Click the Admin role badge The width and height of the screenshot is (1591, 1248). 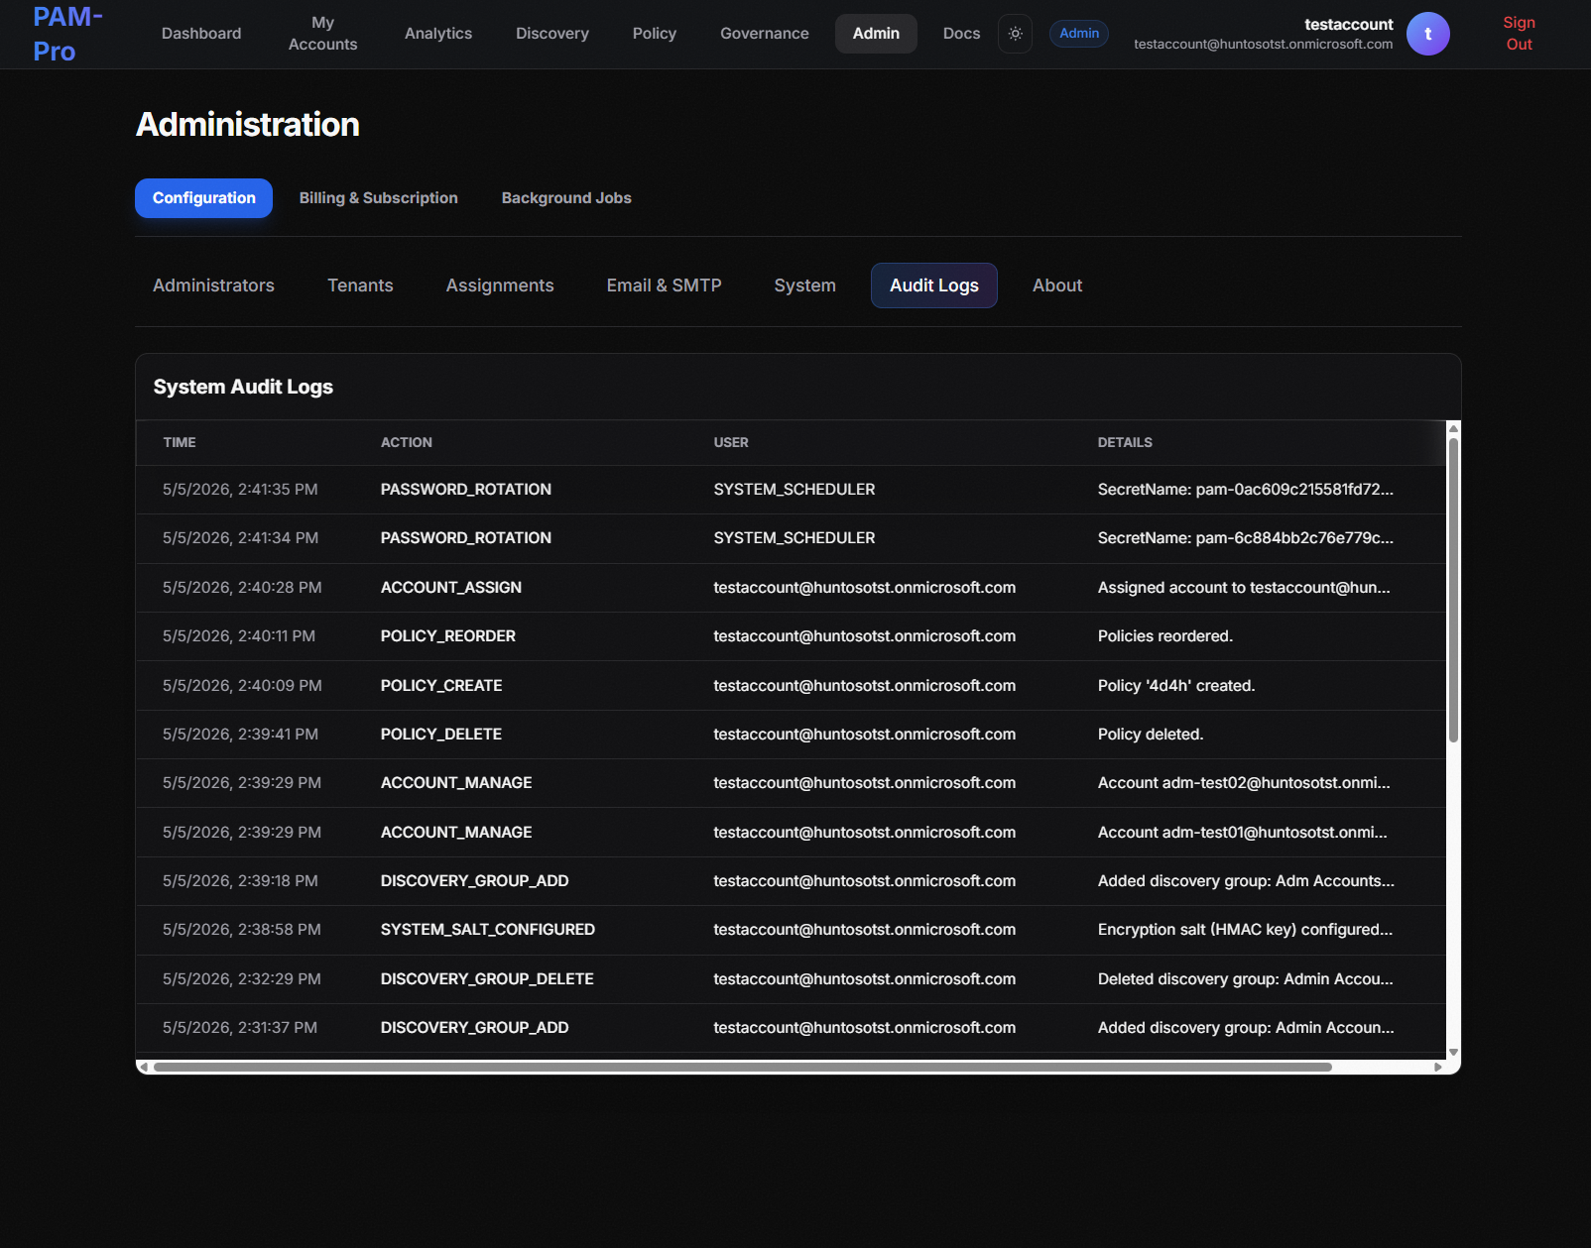click(1079, 34)
